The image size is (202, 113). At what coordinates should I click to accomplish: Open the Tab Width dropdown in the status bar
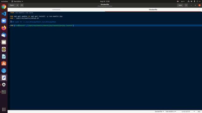point(171,112)
